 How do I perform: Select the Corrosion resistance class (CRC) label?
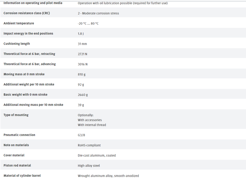[27, 13]
